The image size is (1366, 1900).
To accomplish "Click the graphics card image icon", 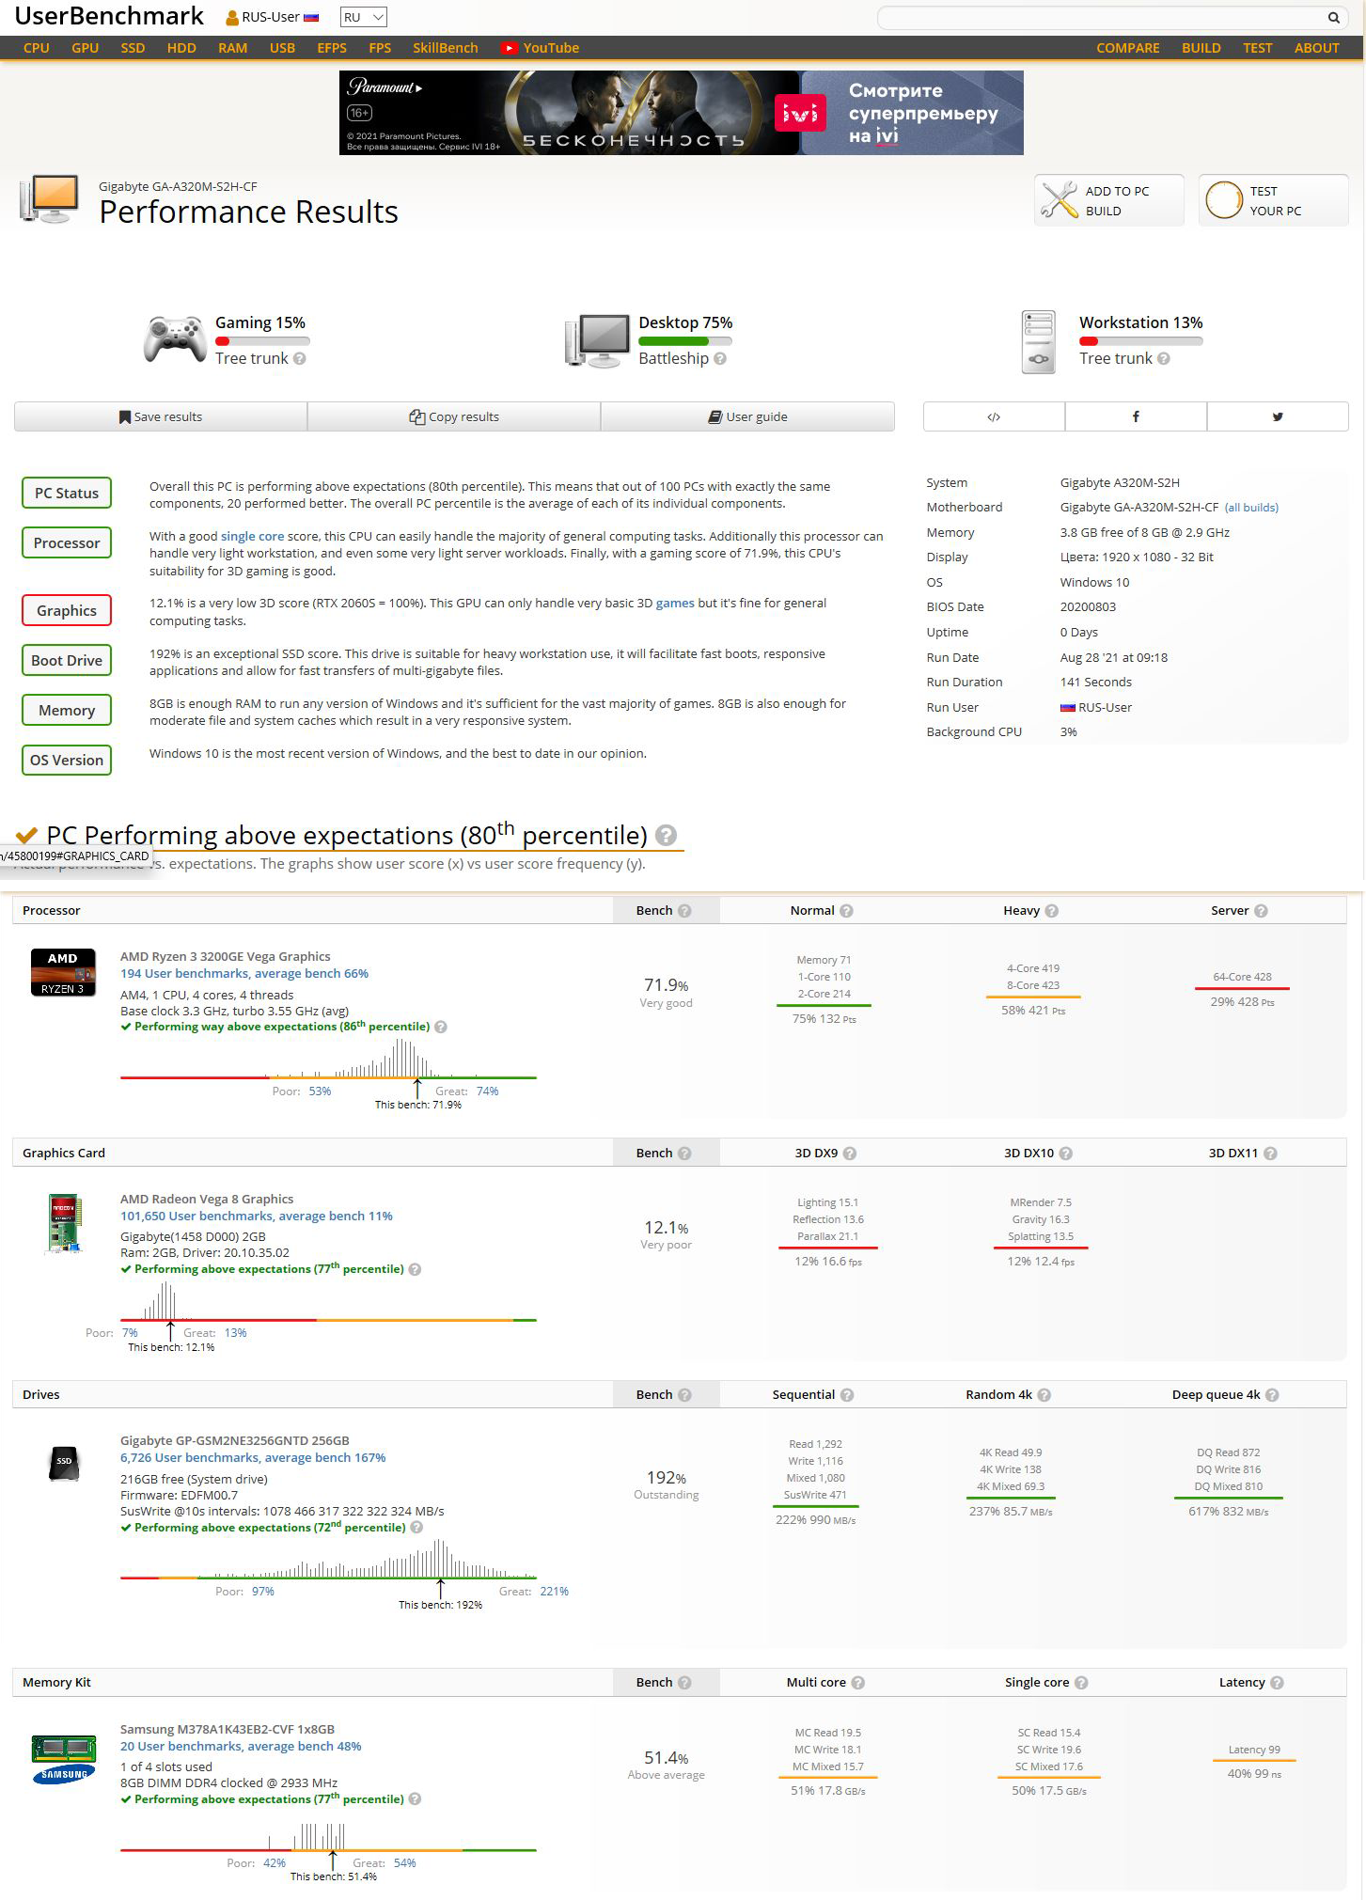I will [64, 1224].
